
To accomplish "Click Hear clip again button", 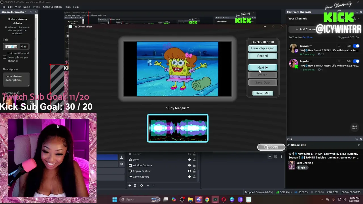I will (263, 48).
